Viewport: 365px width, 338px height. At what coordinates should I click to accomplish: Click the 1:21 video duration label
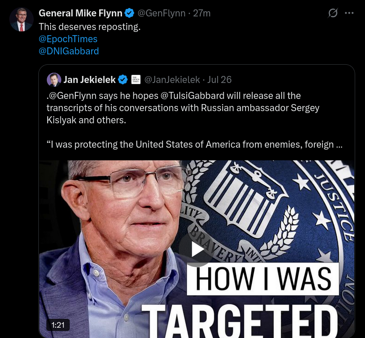[x=58, y=324]
